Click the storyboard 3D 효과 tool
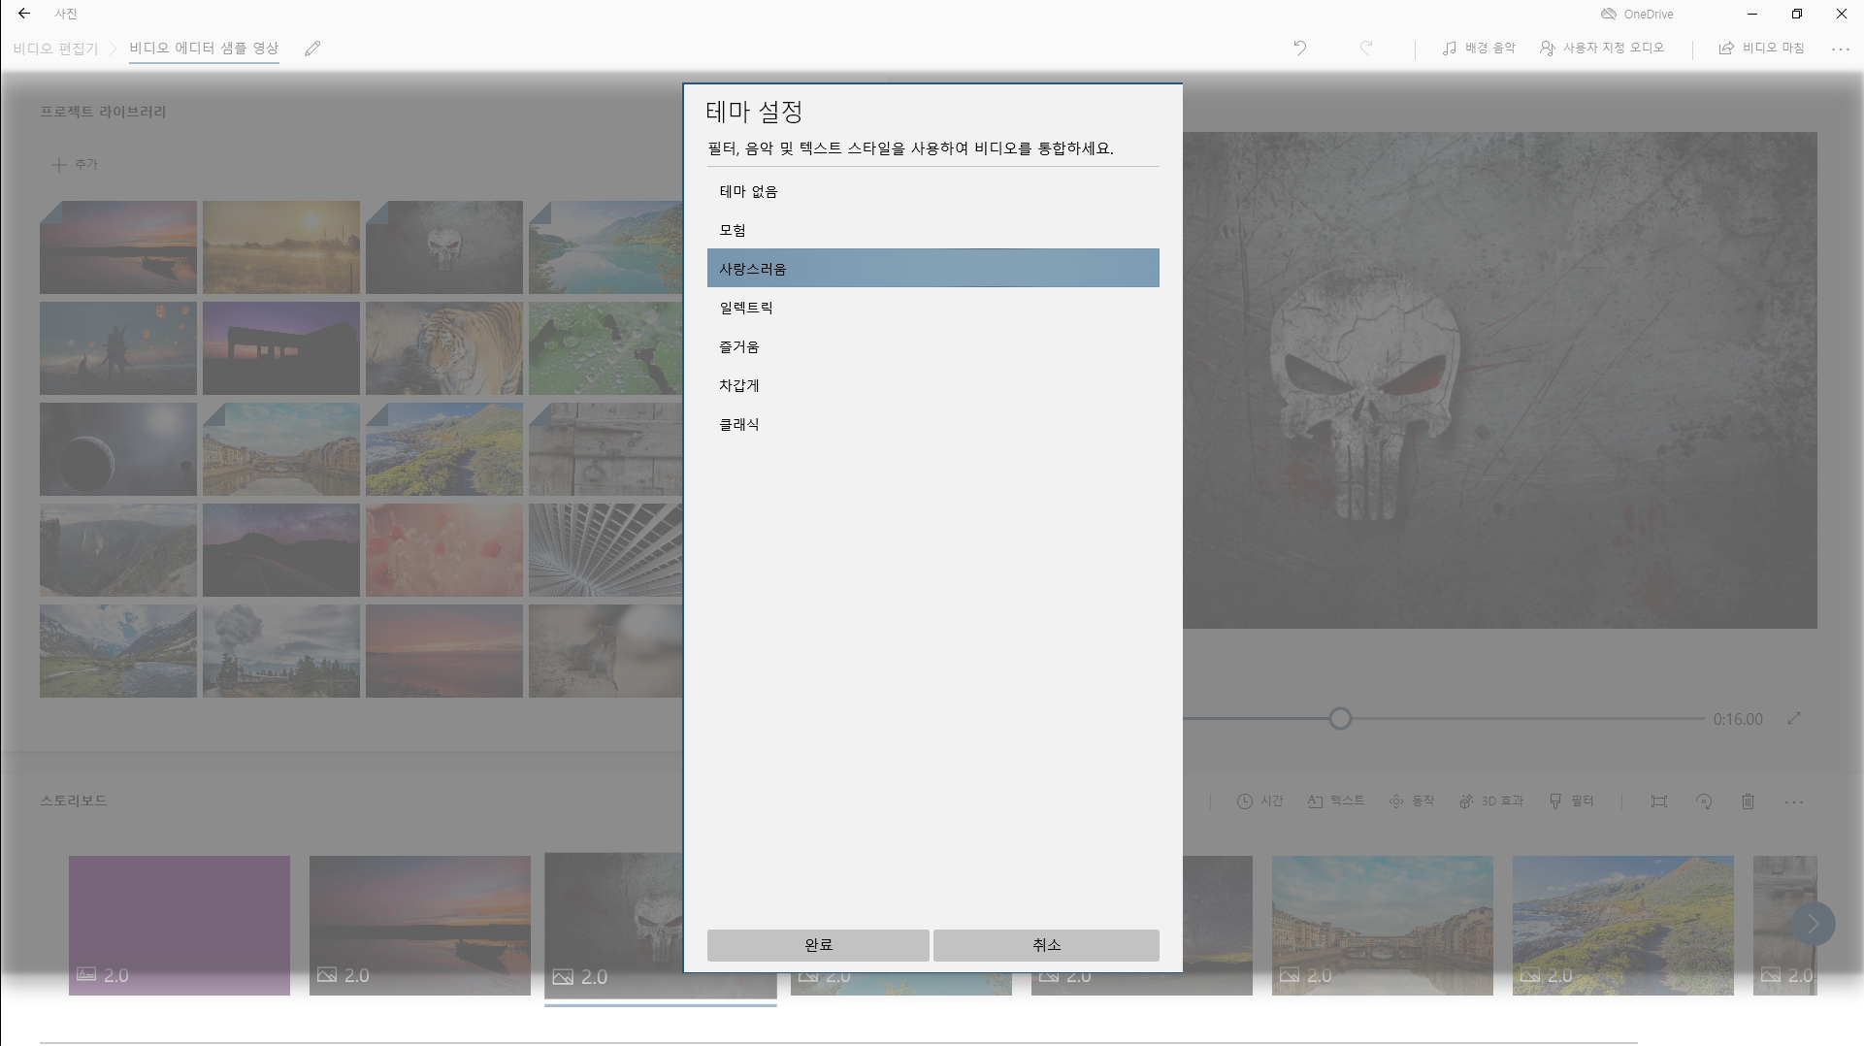The image size is (1864, 1046). 1491,801
